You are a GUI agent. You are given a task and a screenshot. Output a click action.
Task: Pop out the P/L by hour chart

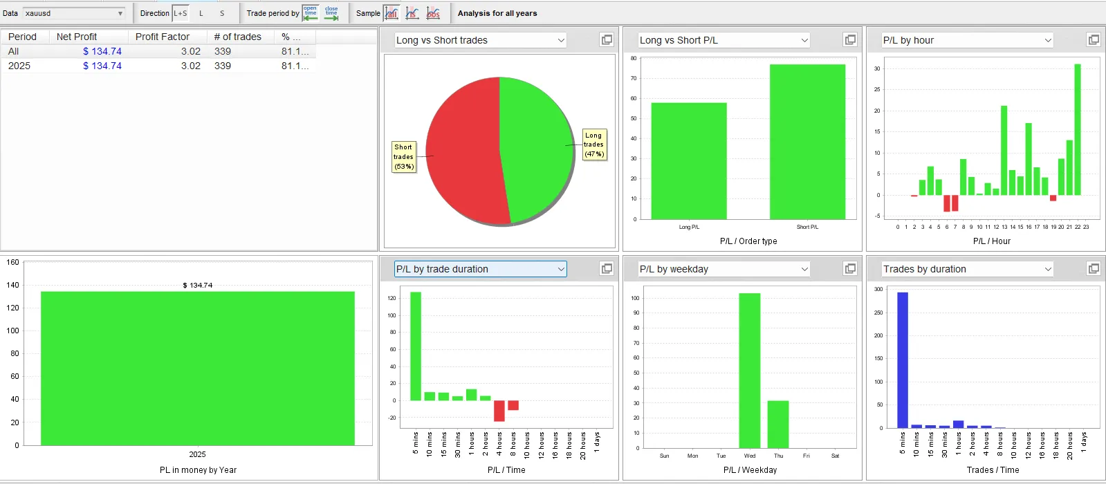coord(1094,40)
